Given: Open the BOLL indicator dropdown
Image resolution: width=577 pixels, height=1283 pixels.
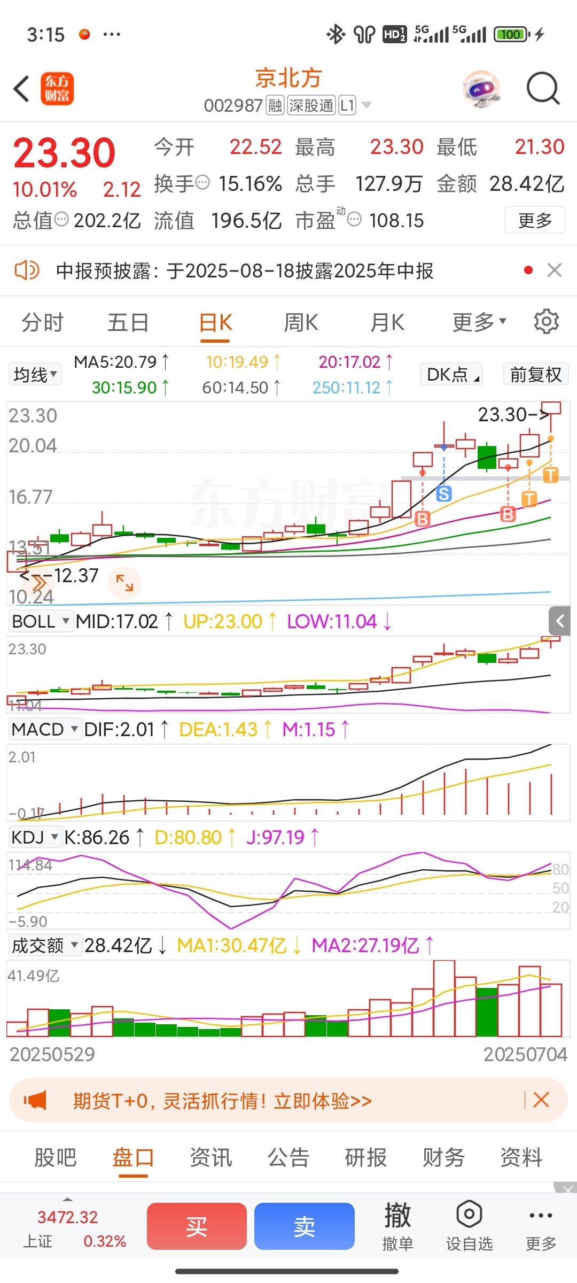Looking at the screenshot, I should pos(41,621).
